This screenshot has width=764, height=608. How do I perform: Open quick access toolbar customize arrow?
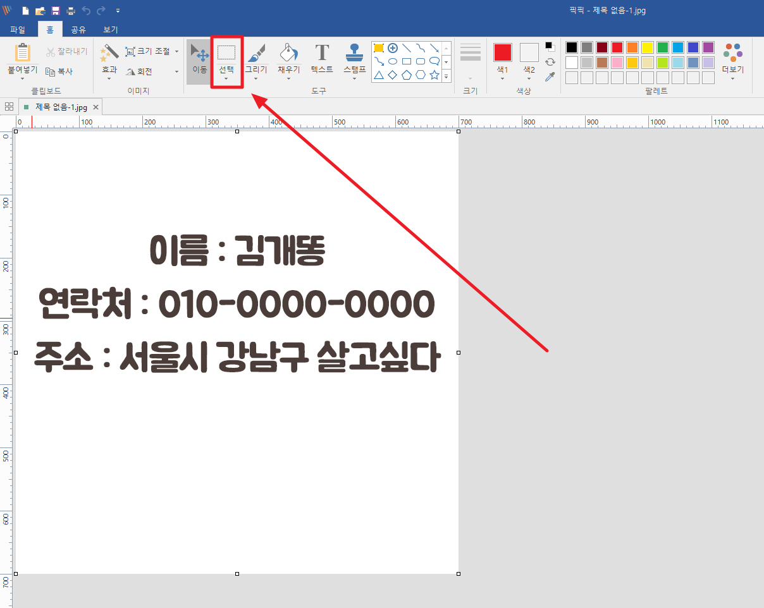click(x=118, y=11)
